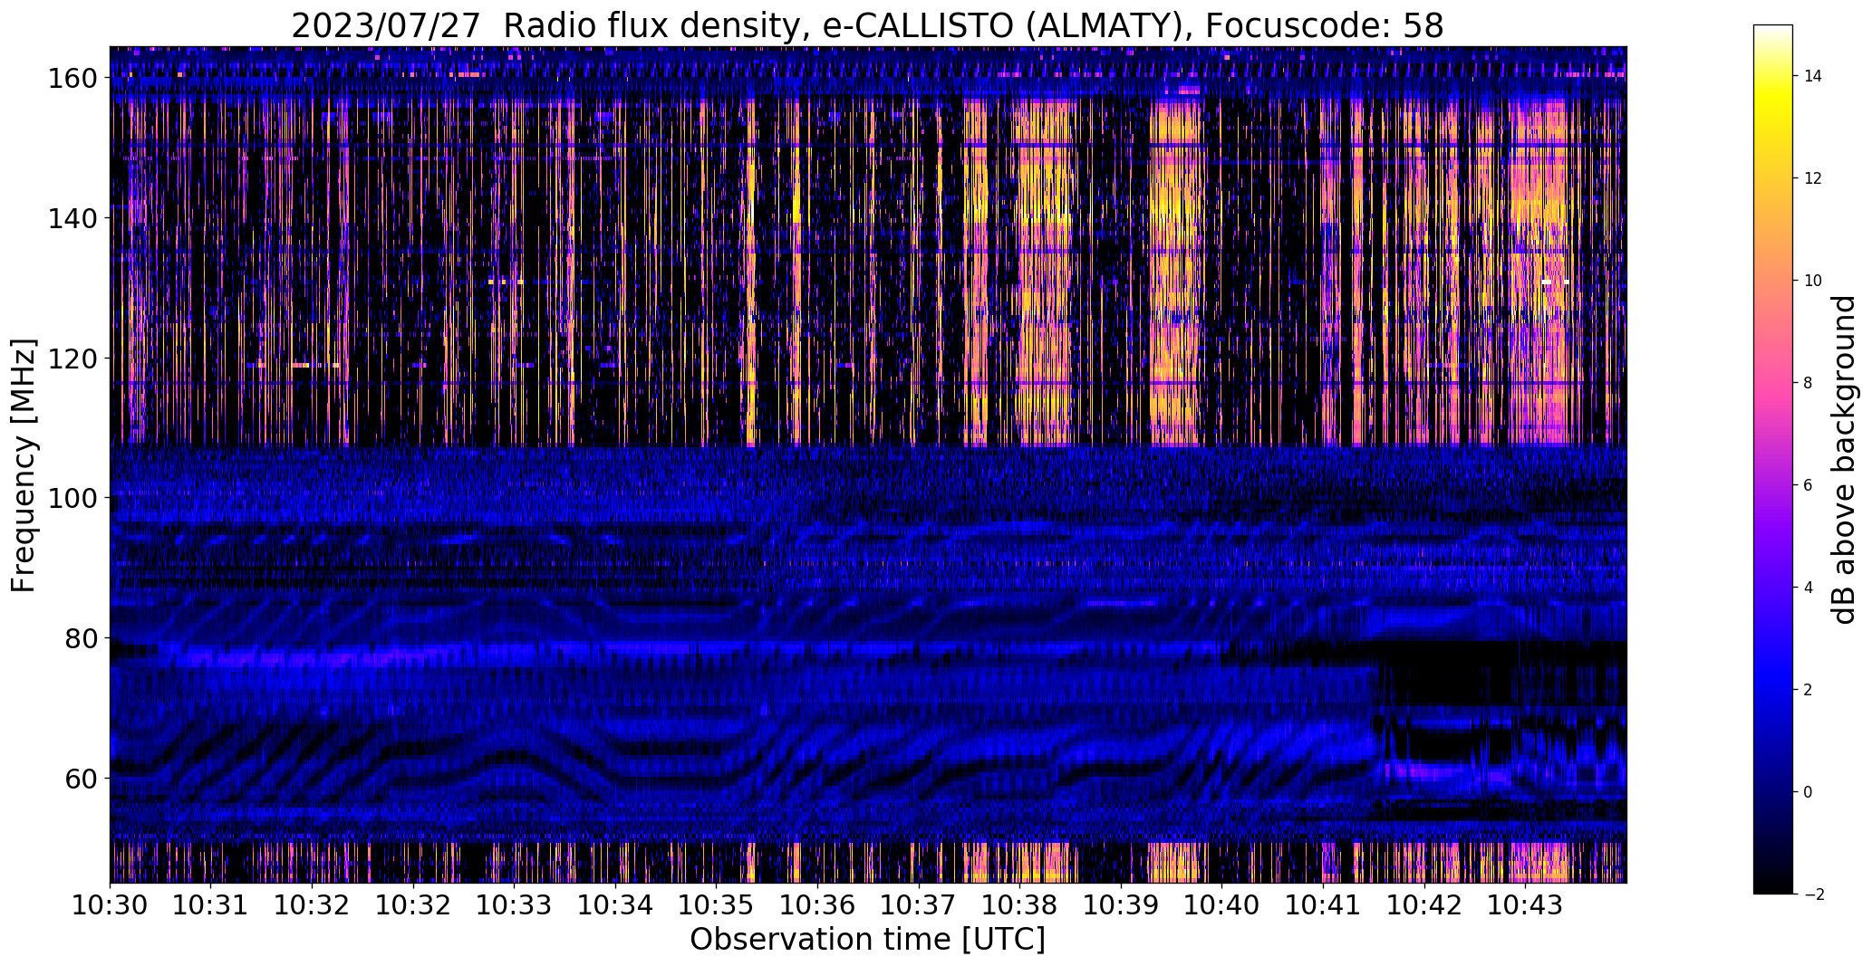
Task: Pick the colorbar tick label 12
Action: [1813, 178]
